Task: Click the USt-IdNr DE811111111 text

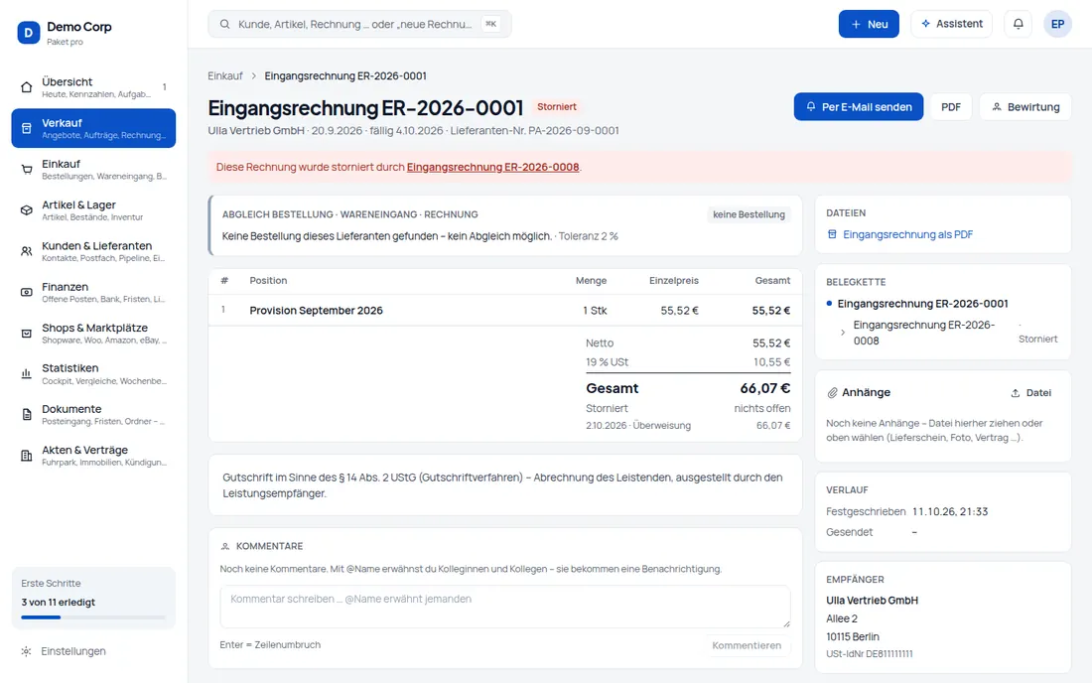Action: click(870, 654)
